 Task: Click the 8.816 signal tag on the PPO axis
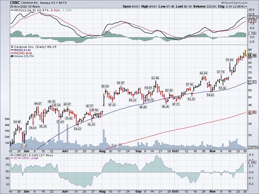(x=252, y=21)
